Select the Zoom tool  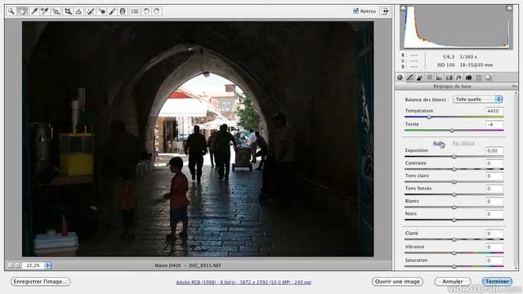click(11, 11)
